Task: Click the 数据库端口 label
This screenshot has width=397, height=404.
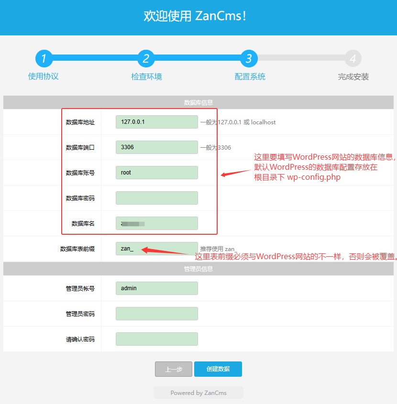Action: pos(80,147)
